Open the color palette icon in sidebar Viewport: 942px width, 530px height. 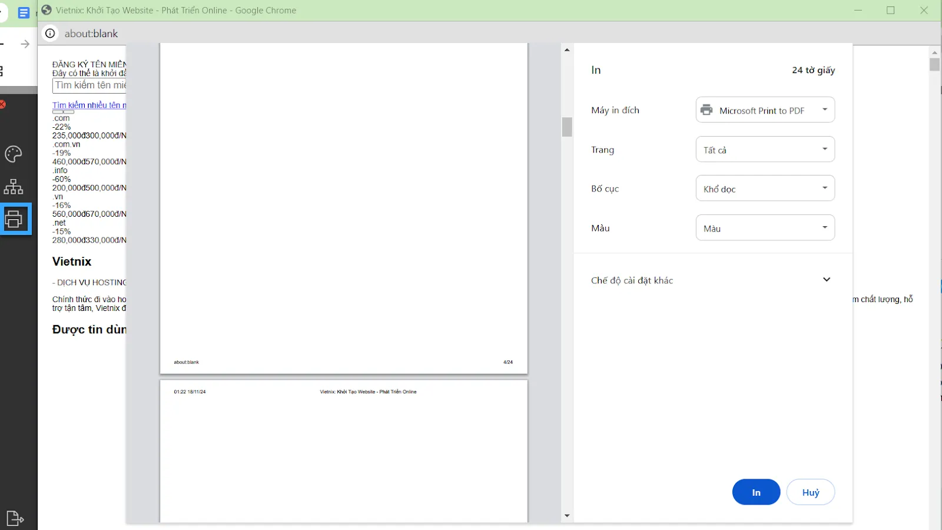[x=13, y=154]
